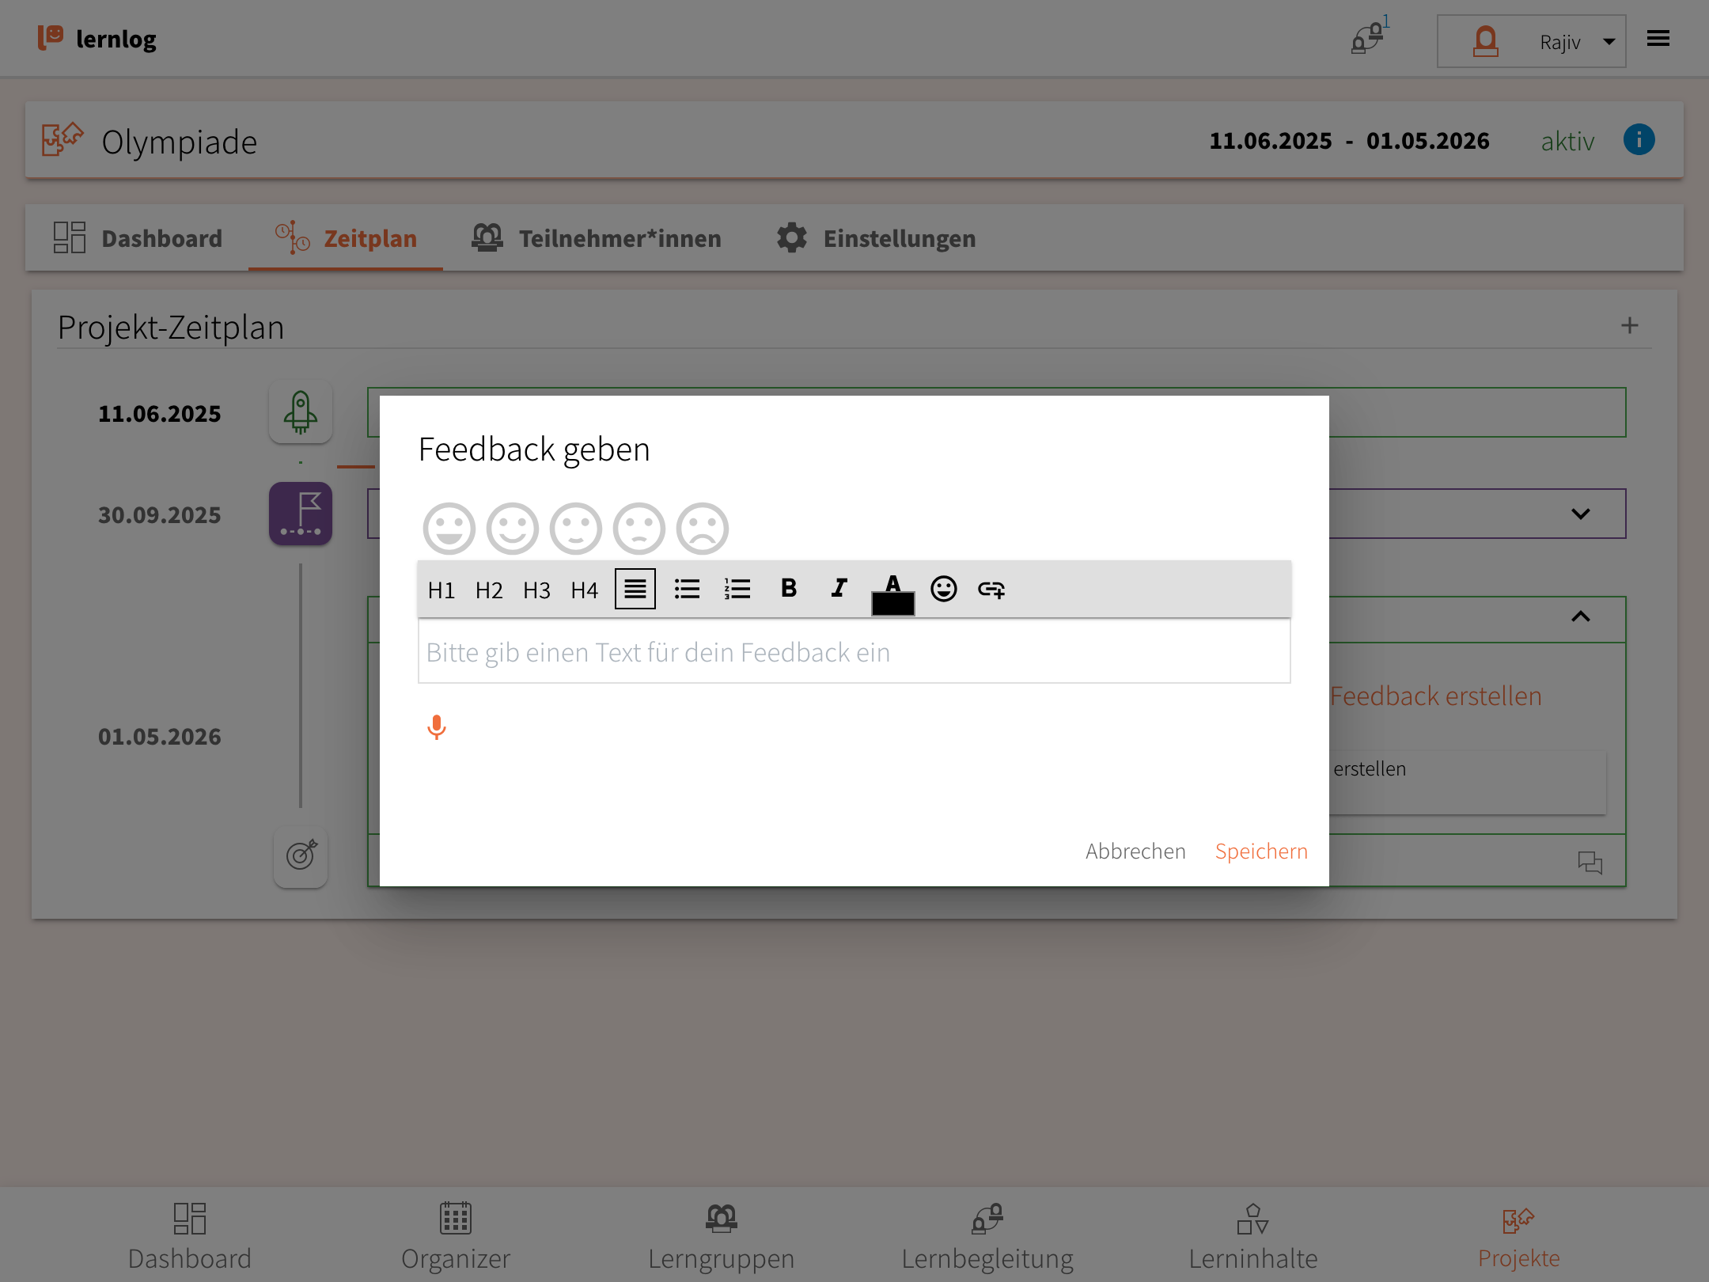
Task: Click the insert link toolbar icon
Action: (991, 589)
